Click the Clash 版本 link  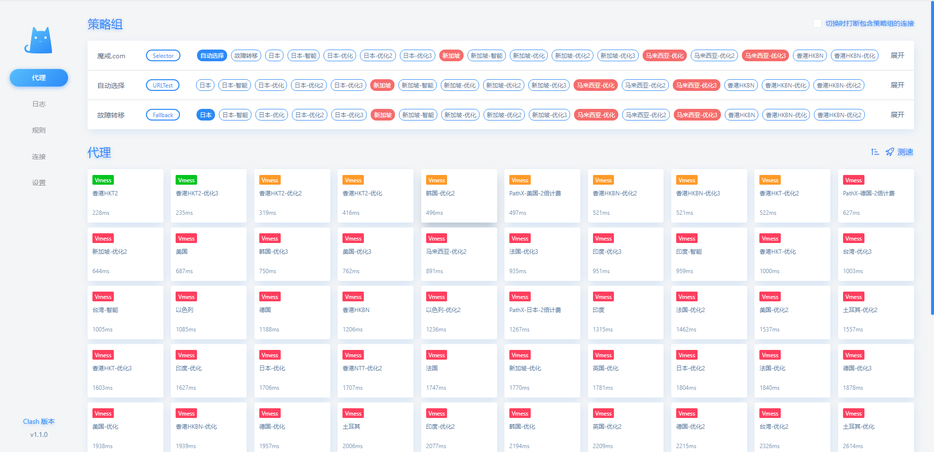[39, 421]
